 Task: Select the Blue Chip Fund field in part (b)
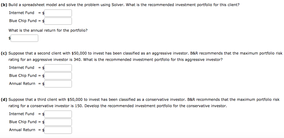coord(58,21)
